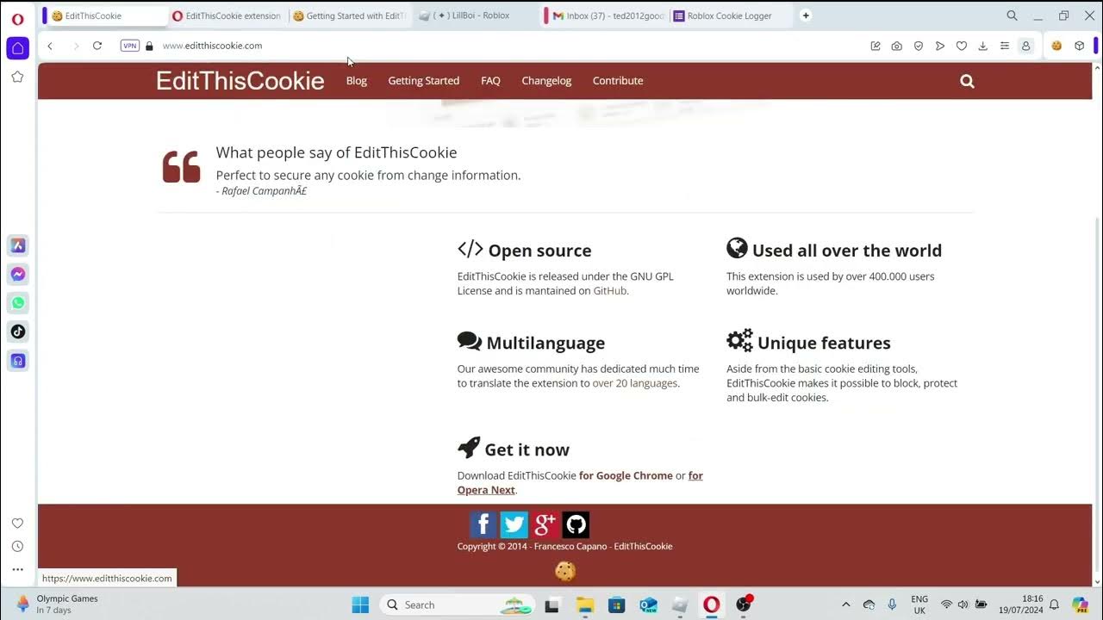1103x620 pixels.
Task: Switch to the LillBoi - Roblox tab
Action: 474,15
